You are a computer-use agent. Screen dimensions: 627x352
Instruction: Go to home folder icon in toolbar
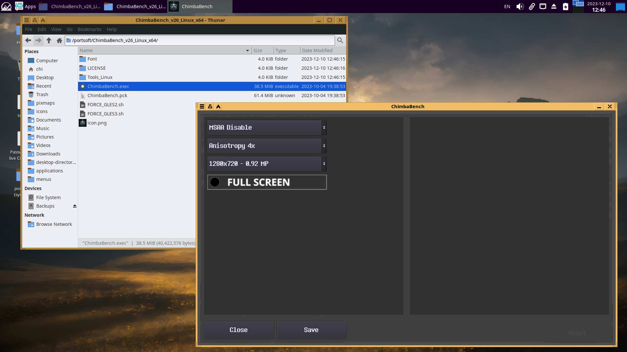[x=59, y=40]
